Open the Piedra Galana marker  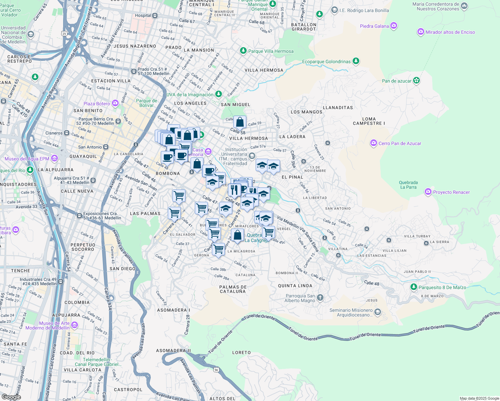[393, 25]
